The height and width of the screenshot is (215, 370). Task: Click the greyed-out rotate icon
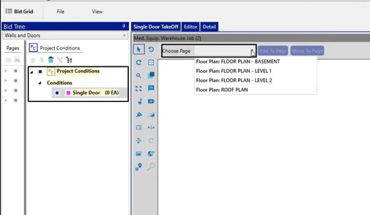tap(151, 140)
